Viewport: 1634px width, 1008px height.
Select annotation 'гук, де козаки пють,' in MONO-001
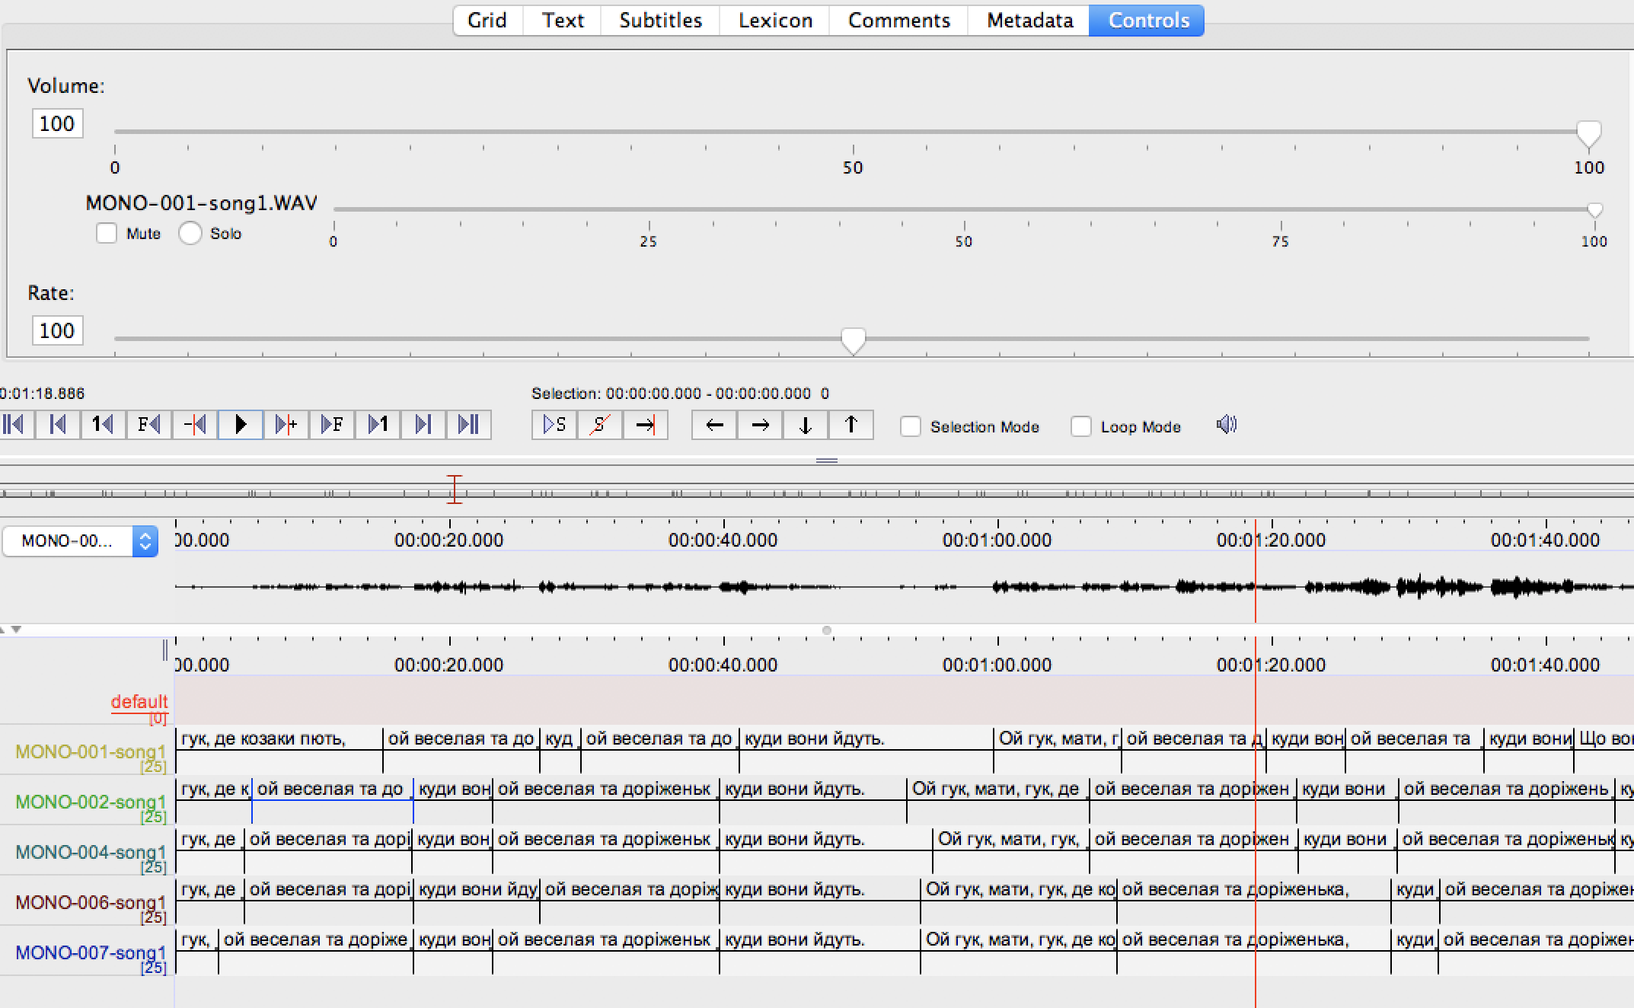click(x=279, y=739)
